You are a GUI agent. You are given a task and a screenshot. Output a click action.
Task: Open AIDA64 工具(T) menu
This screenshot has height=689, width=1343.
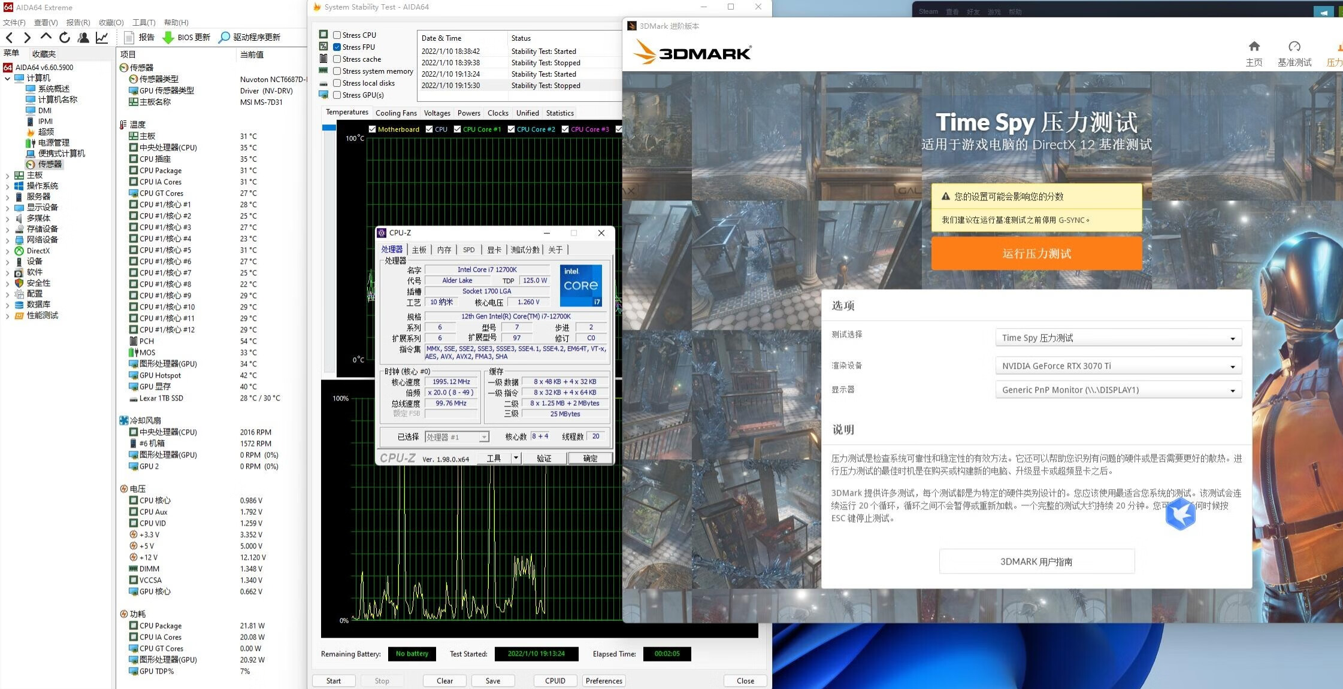[x=144, y=23]
